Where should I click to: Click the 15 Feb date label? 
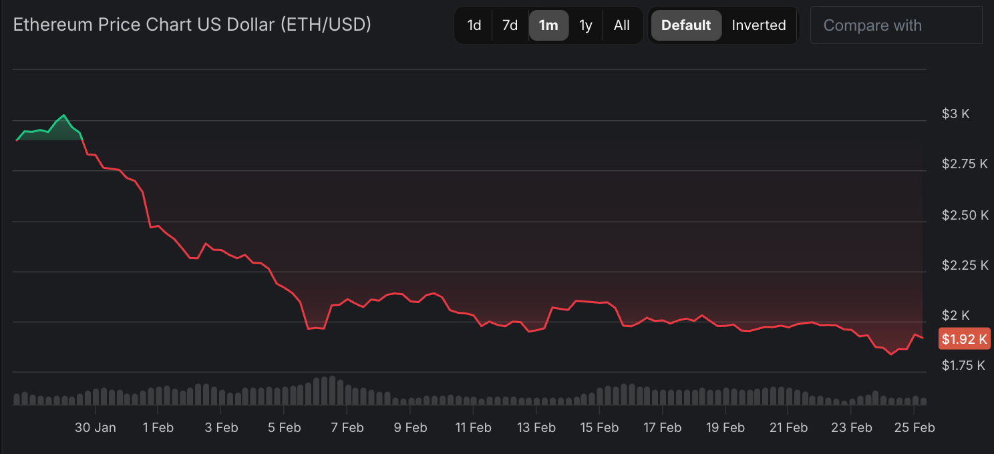tap(599, 427)
